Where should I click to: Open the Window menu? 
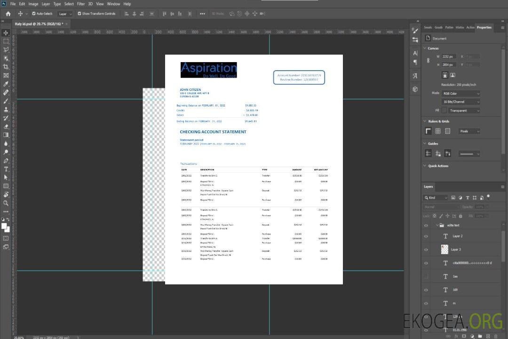tap(113, 4)
